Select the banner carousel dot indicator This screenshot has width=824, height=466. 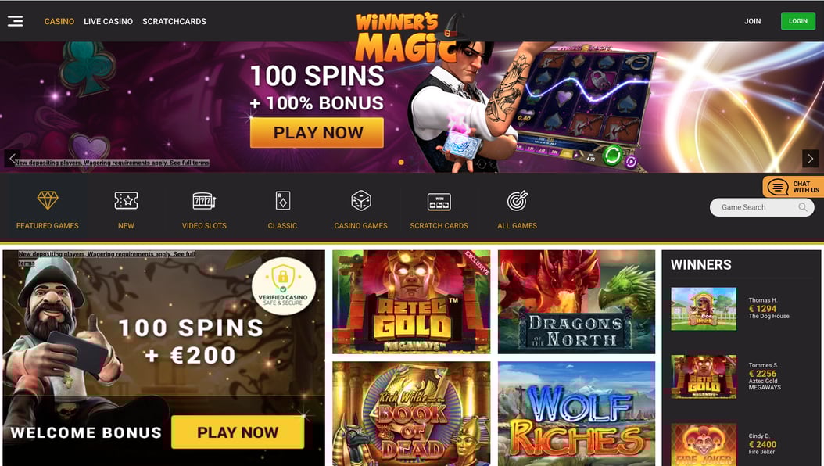point(401,163)
